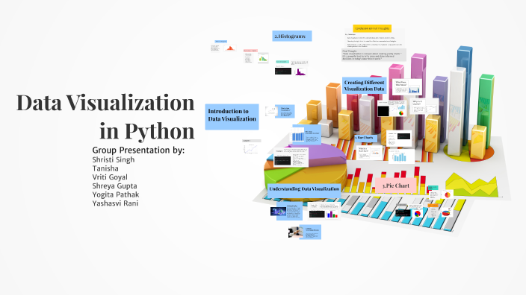Open the 'What is a Bar Chart?' slide
The image size is (526, 295).
(369, 152)
